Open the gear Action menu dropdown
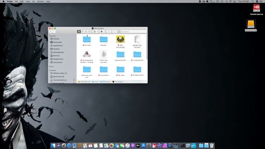 click(103, 31)
